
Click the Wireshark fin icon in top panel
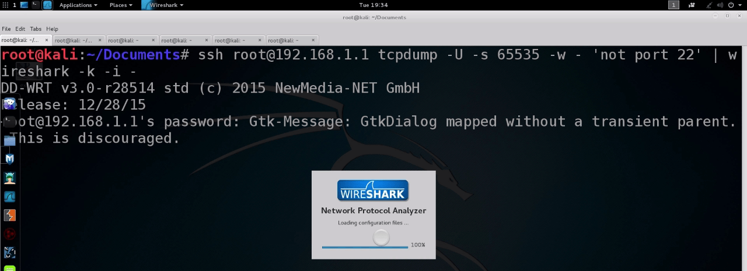coord(47,5)
